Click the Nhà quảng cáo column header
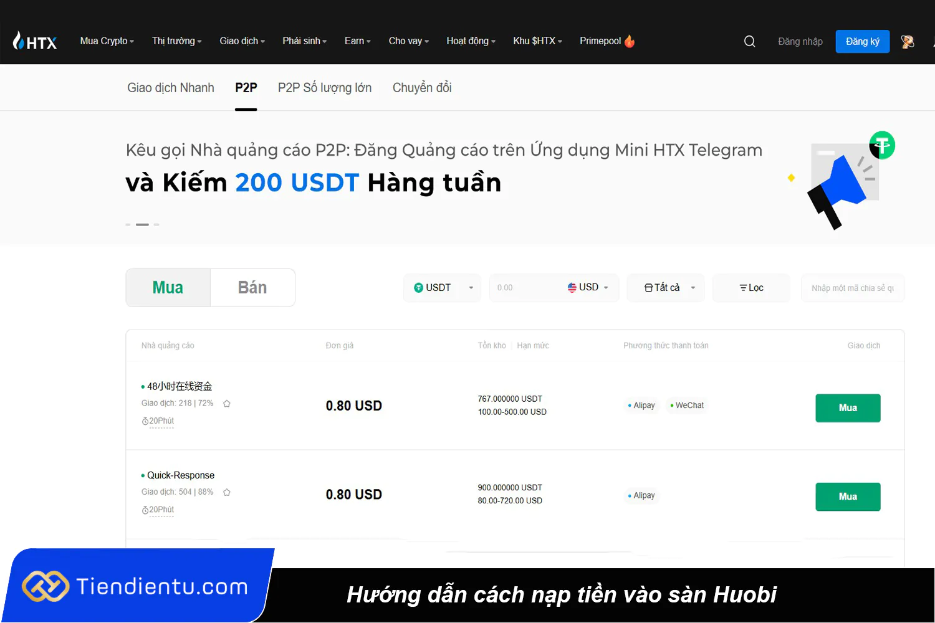 coord(168,346)
